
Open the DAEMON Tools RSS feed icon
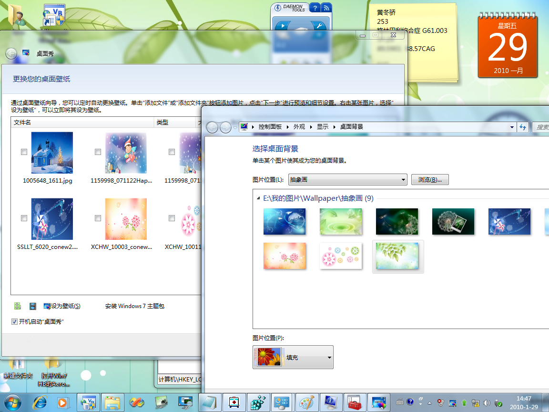tap(326, 8)
